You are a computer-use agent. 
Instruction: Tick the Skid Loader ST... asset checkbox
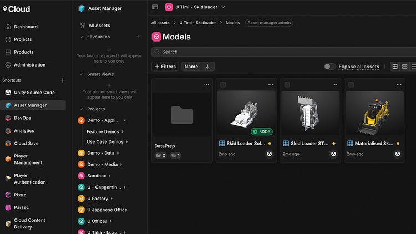pos(287,85)
